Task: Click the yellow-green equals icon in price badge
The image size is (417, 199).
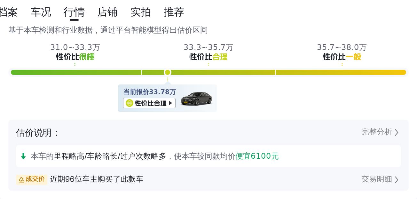Action: [x=129, y=103]
